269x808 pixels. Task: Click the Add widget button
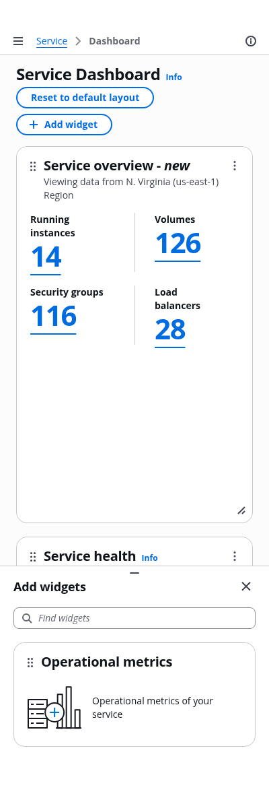pos(64,125)
